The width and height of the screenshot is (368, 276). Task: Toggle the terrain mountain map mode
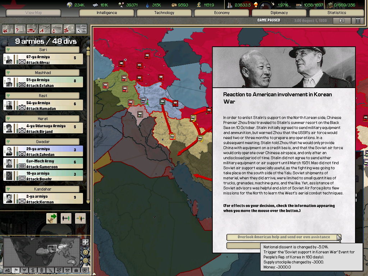pos(7,270)
